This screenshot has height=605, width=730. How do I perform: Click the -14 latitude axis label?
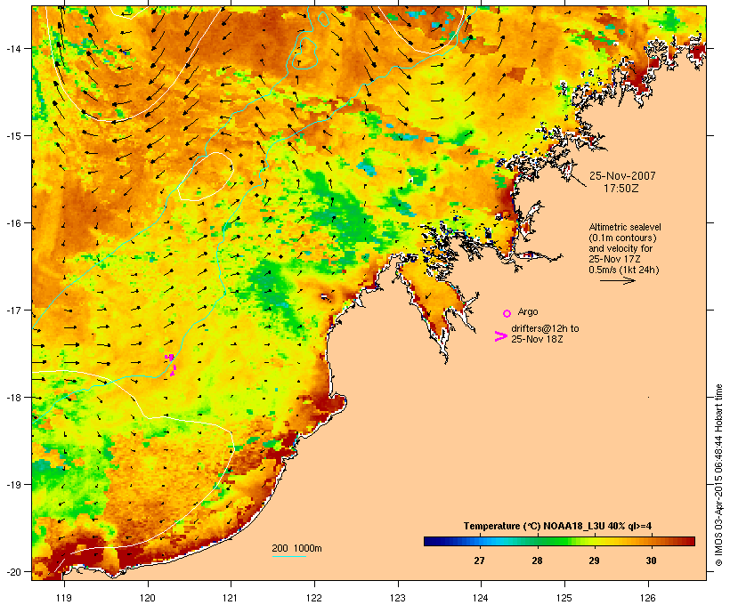click(x=12, y=48)
